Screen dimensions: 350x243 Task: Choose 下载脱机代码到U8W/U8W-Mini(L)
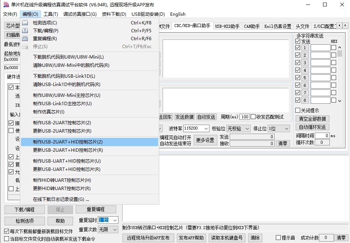pyautogui.click(x=90, y=57)
